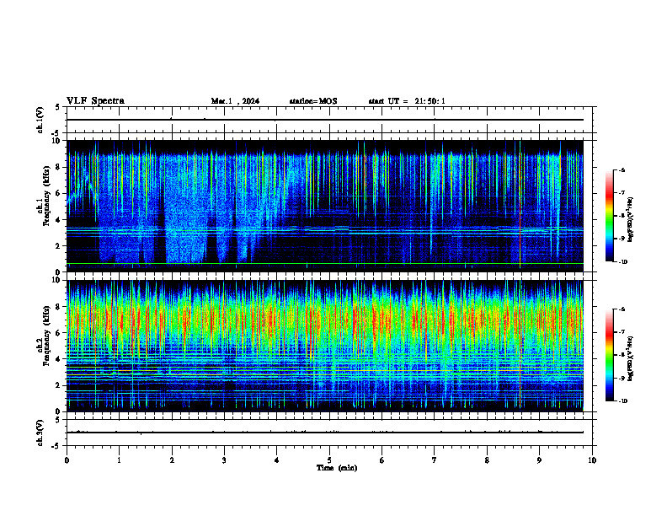The height and width of the screenshot is (516, 667).
Task: Select the date text "Mar.1 , 2024"
Action: pos(235,101)
